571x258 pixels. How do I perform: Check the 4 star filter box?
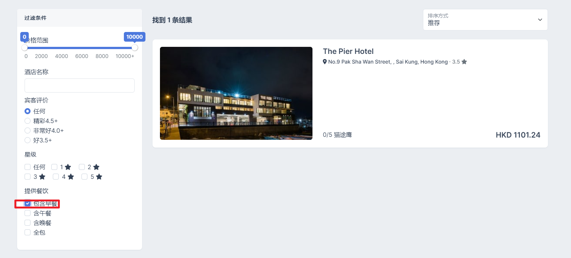point(56,177)
